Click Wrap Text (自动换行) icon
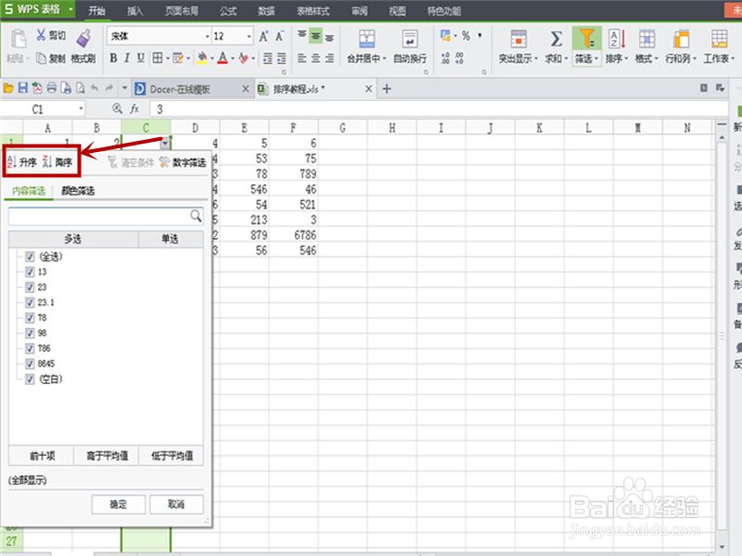Image resolution: width=742 pixels, height=556 pixels. coord(410,39)
